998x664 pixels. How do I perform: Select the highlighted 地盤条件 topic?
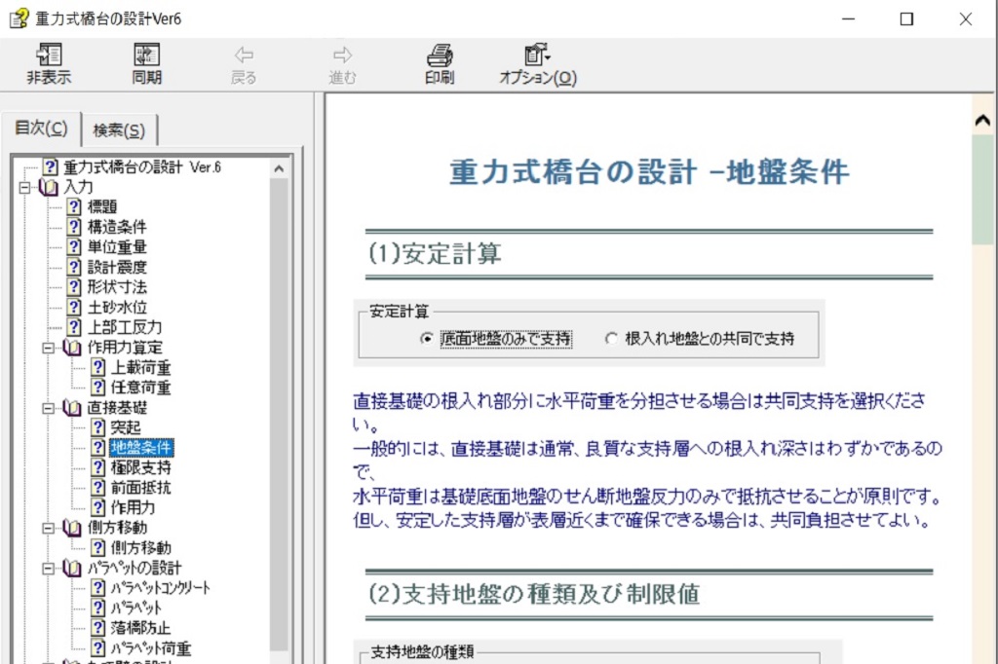pos(141,448)
